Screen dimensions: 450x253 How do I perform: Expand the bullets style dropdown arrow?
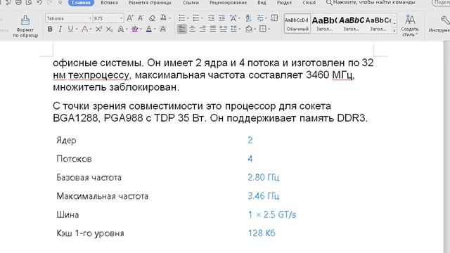pyautogui.click(x=188, y=18)
